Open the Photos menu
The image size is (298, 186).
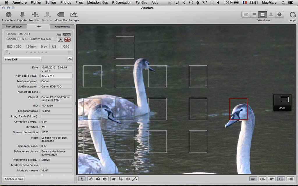pyautogui.click(x=65, y=2)
